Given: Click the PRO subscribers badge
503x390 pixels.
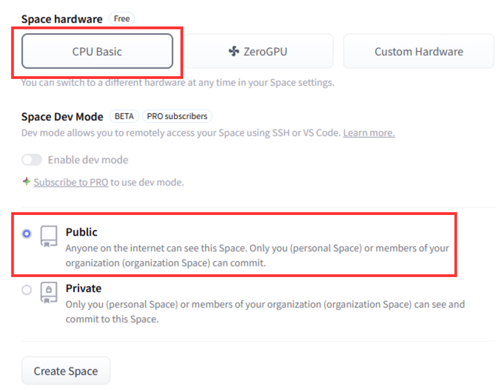Looking at the screenshot, I should (x=178, y=116).
